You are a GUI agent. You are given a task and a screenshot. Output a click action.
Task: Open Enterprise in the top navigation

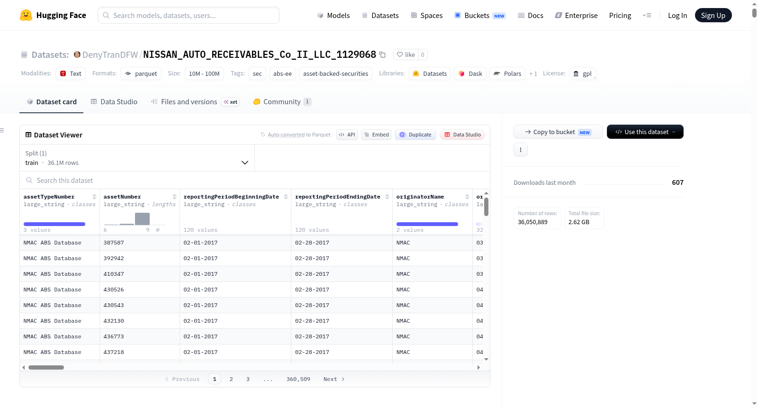[577, 16]
